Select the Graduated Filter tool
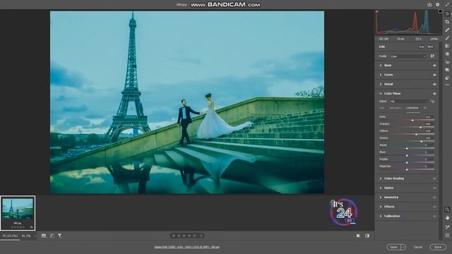 coord(447,46)
